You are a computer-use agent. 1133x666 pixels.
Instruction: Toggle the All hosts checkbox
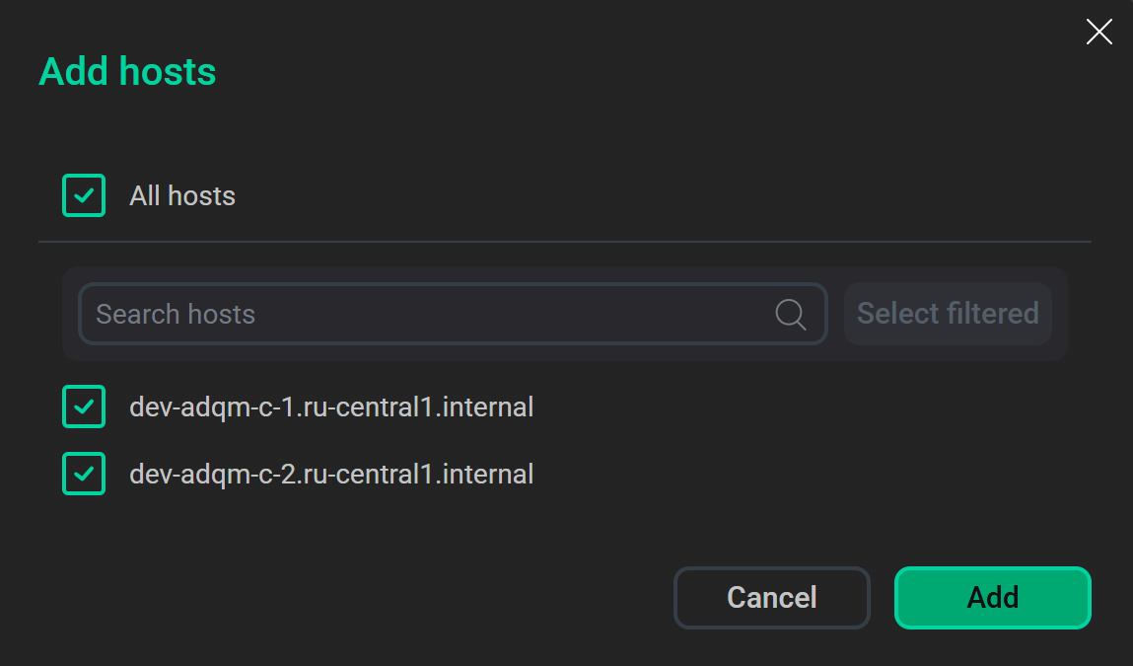pyautogui.click(x=84, y=195)
